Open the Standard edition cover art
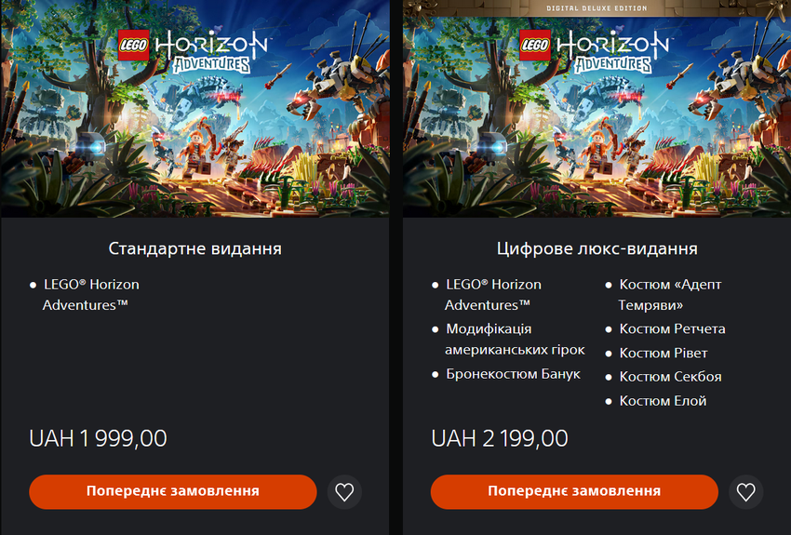The height and width of the screenshot is (535, 791). click(194, 109)
